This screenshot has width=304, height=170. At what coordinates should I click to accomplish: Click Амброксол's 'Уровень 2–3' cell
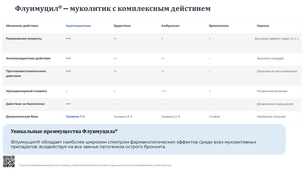coord(170,116)
